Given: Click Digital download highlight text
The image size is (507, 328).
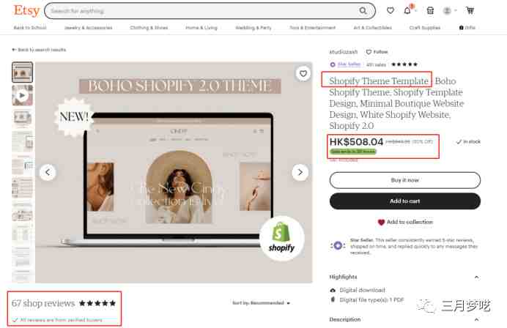Looking at the screenshot, I should pyautogui.click(x=362, y=290).
